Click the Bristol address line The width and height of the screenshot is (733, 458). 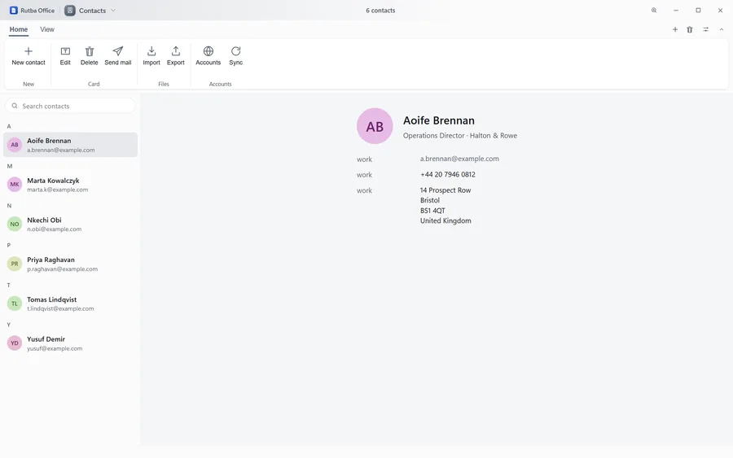pyautogui.click(x=429, y=200)
